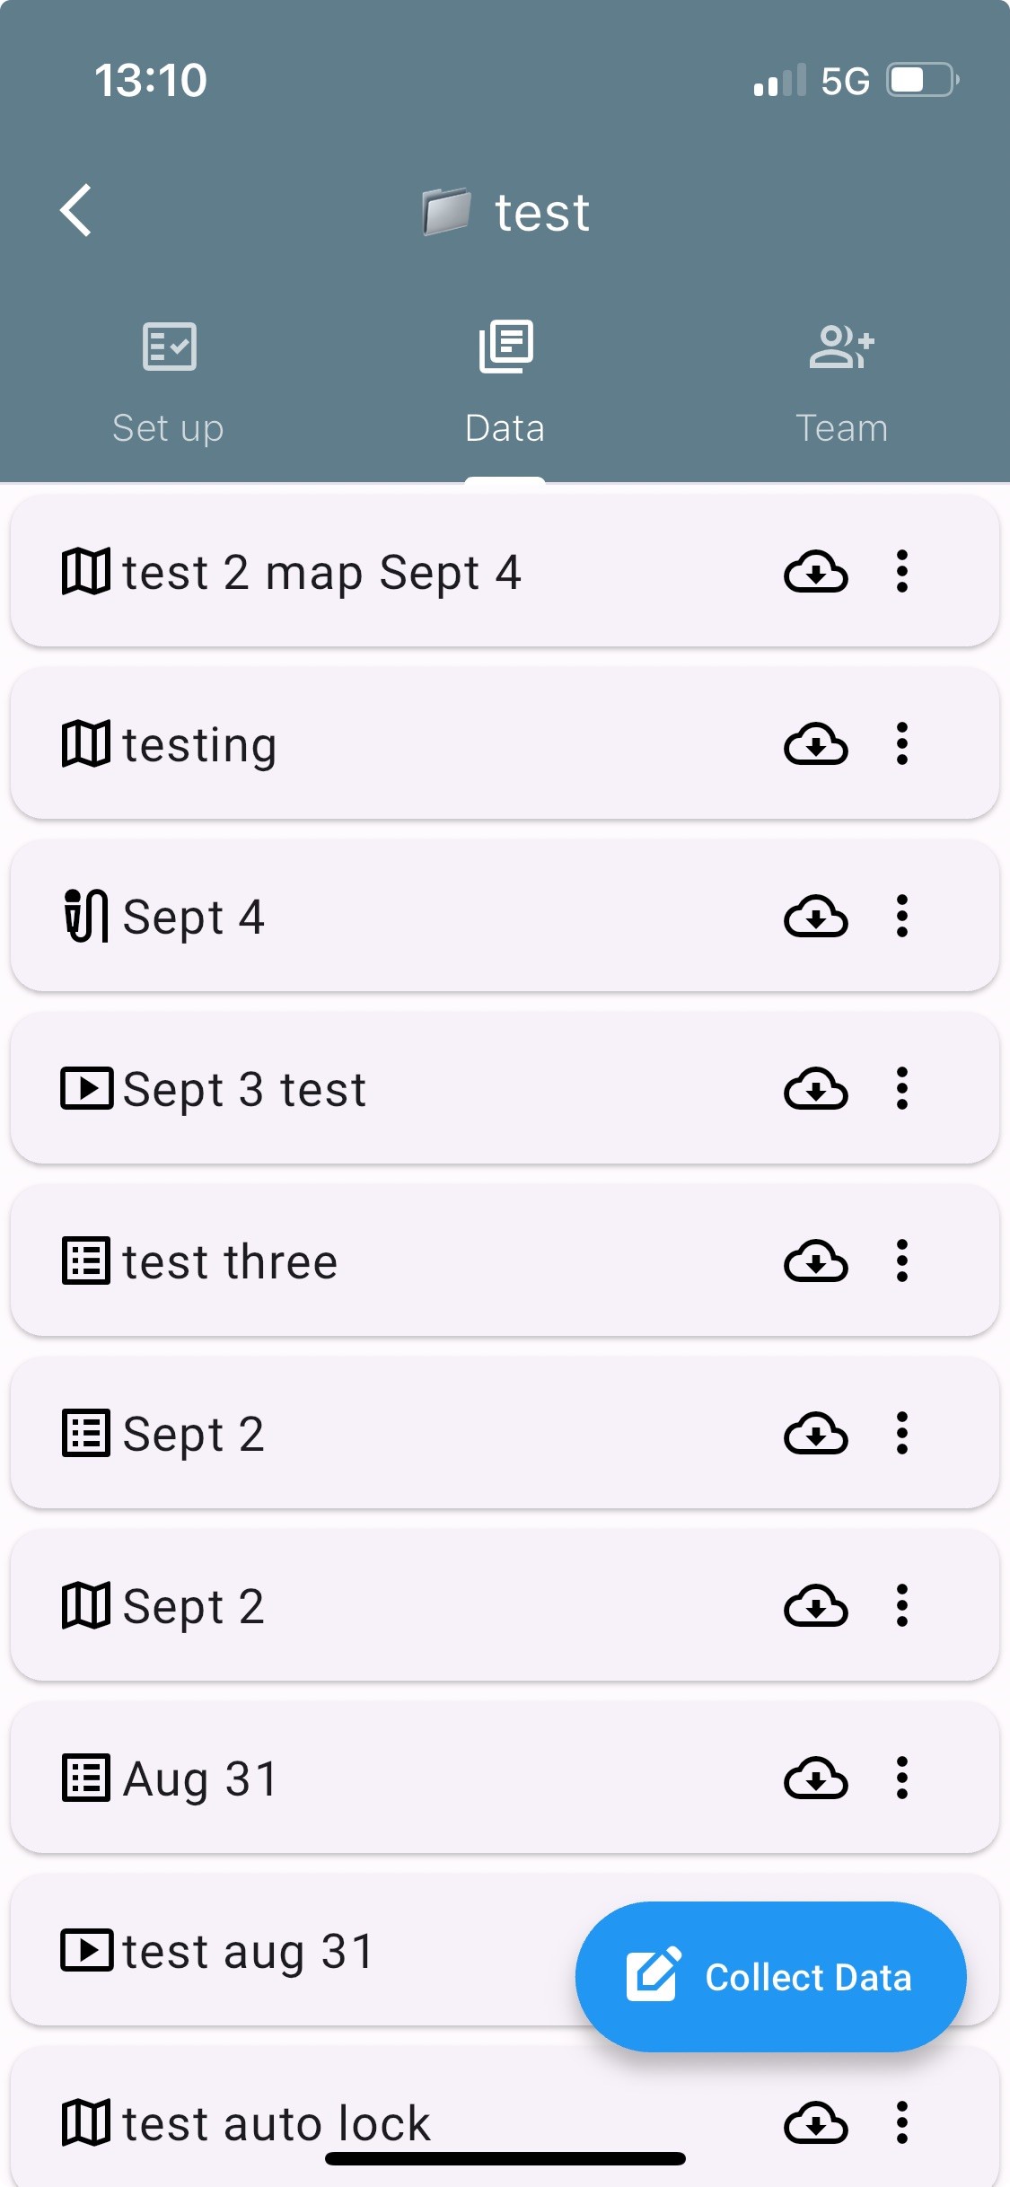Open the three-dot menu for 'testing'

(902, 744)
